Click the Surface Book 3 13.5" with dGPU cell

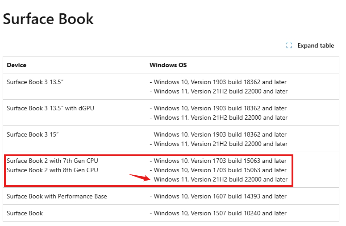pyautogui.click(x=50, y=108)
